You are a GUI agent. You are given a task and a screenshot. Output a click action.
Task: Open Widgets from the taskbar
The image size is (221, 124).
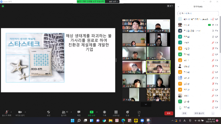(92, 121)
